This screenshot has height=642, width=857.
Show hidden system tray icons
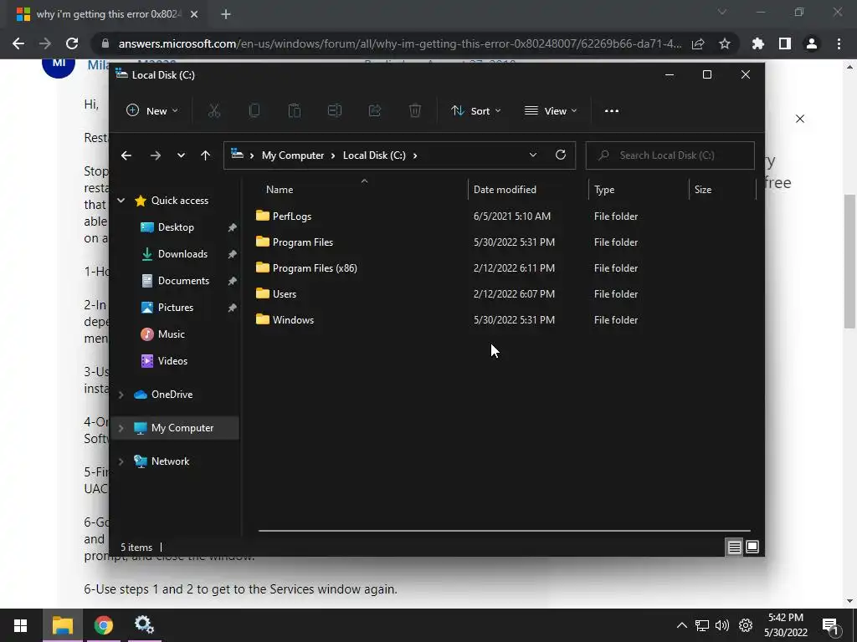(x=681, y=625)
